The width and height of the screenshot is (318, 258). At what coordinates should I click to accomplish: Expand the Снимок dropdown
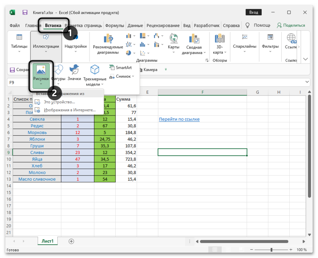[x=122, y=76]
